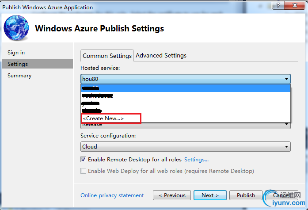The width and height of the screenshot is (308, 210).
Task: Open the Online privacy statement link
Action: coord(112,195)
